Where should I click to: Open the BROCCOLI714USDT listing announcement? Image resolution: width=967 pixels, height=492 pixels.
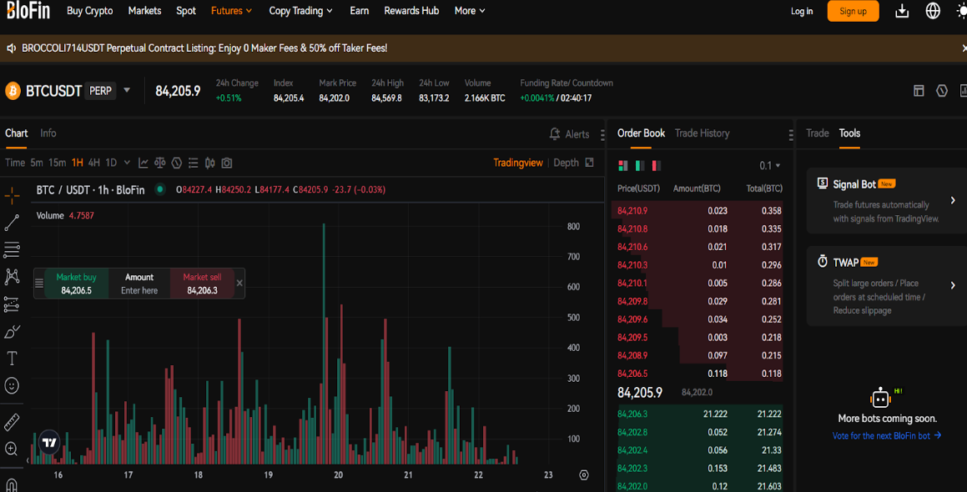(204, 48)
